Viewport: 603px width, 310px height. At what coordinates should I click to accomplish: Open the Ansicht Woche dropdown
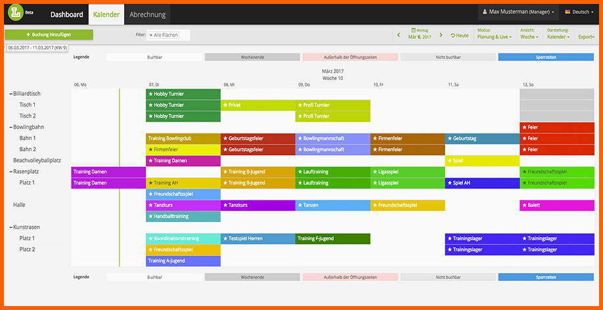tap(529, 37)
